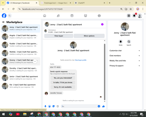Open the system tray hidden icons chevron
146x117 pixels.
tap(120, 114)
